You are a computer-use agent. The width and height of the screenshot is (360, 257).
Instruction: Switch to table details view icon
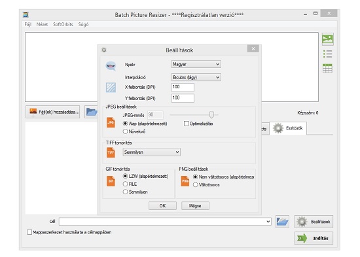[x=327, y=69]
